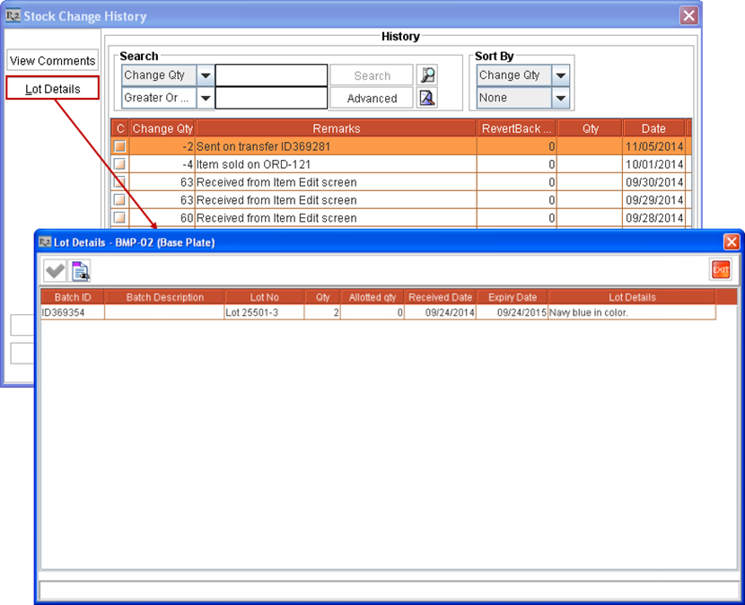This screenshot has height=605, width=745.
Task: Click the checkmark icon in Lot Details toolbar
Action: point(55,270)
